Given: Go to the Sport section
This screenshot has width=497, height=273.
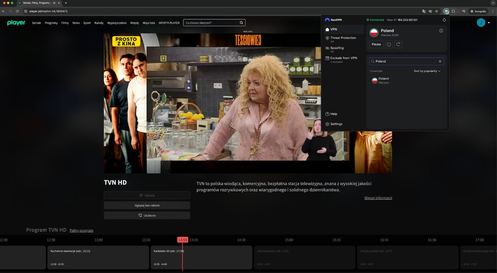Looking at the screenshot, I should 87,23.
